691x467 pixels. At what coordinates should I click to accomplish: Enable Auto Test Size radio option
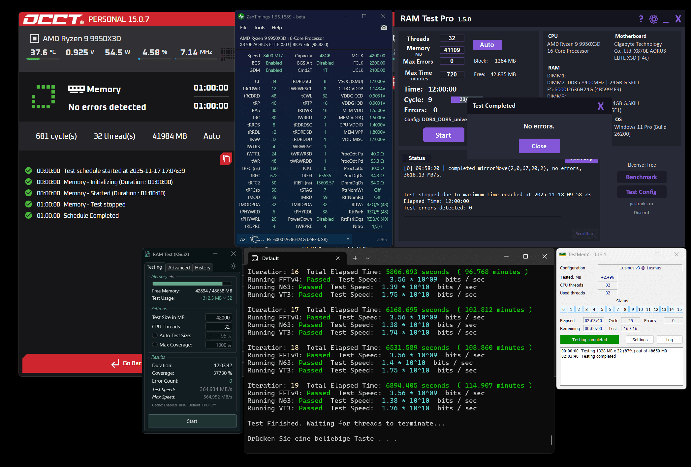[155, 335]
